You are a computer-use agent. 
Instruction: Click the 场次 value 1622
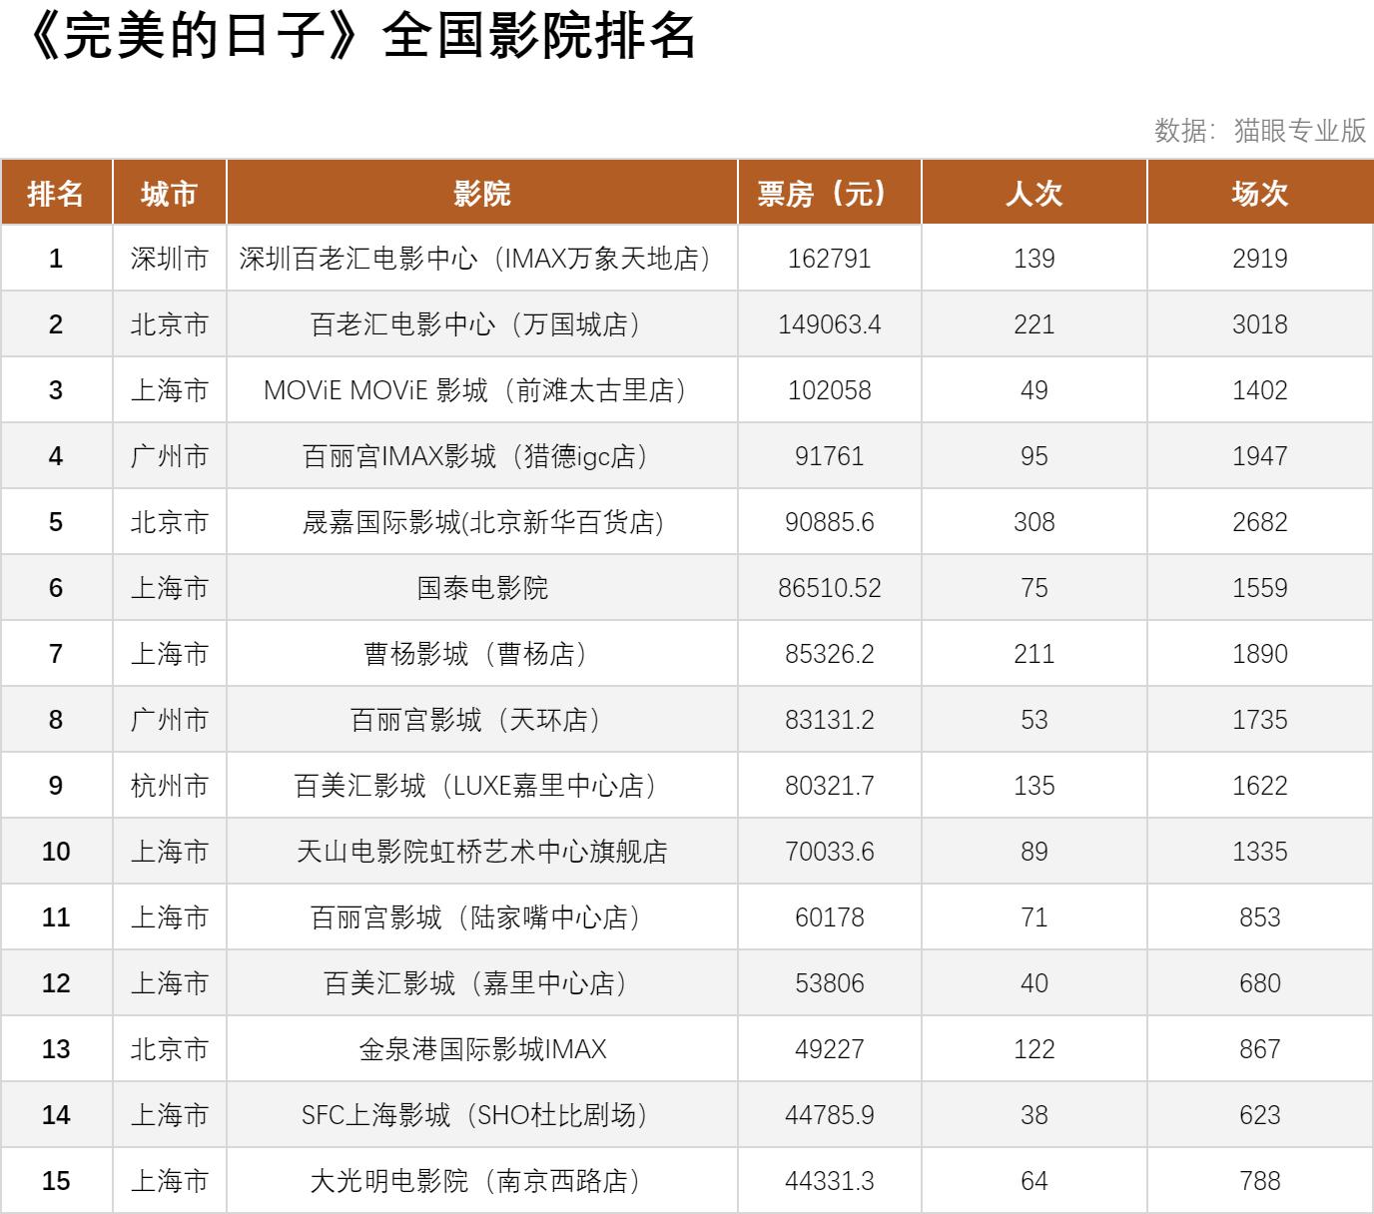pyautogui.click(x=1260, y=786)
